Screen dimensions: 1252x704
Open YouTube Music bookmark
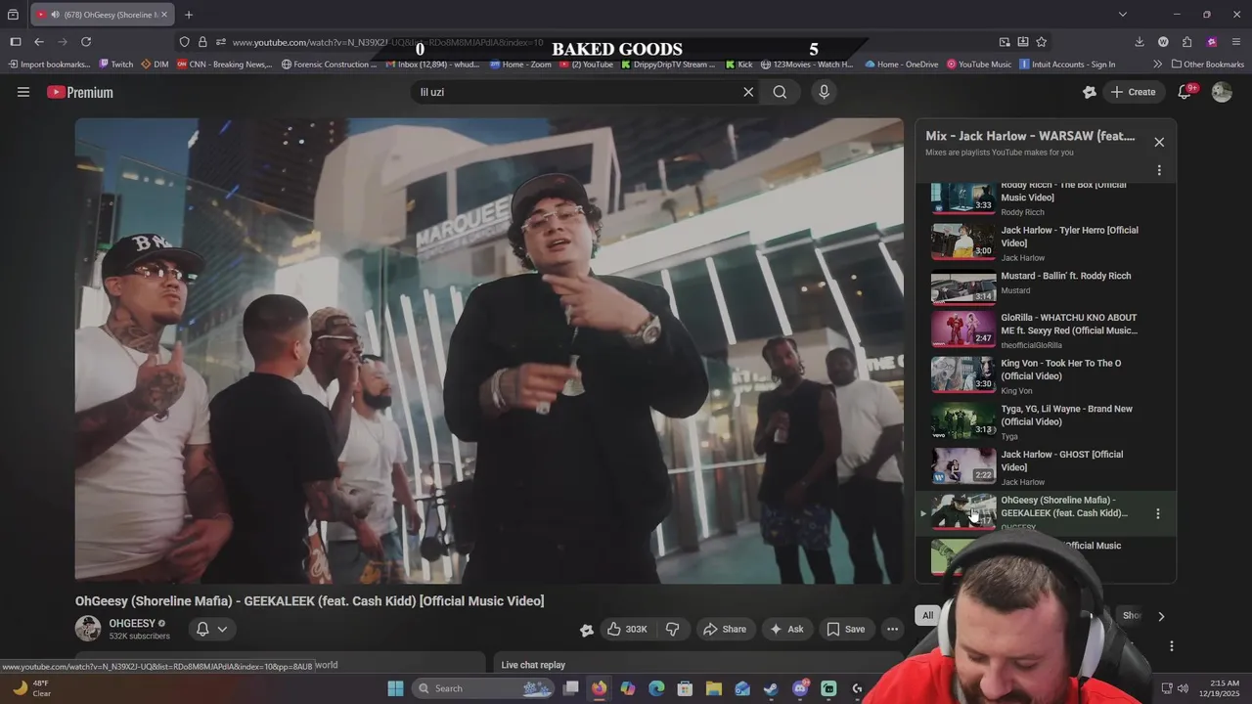(979, 65)
